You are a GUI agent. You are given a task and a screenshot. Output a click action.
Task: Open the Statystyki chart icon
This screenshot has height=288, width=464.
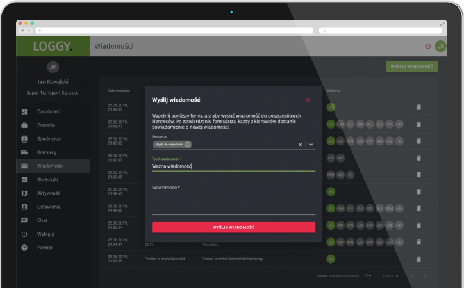coord(24,179)
